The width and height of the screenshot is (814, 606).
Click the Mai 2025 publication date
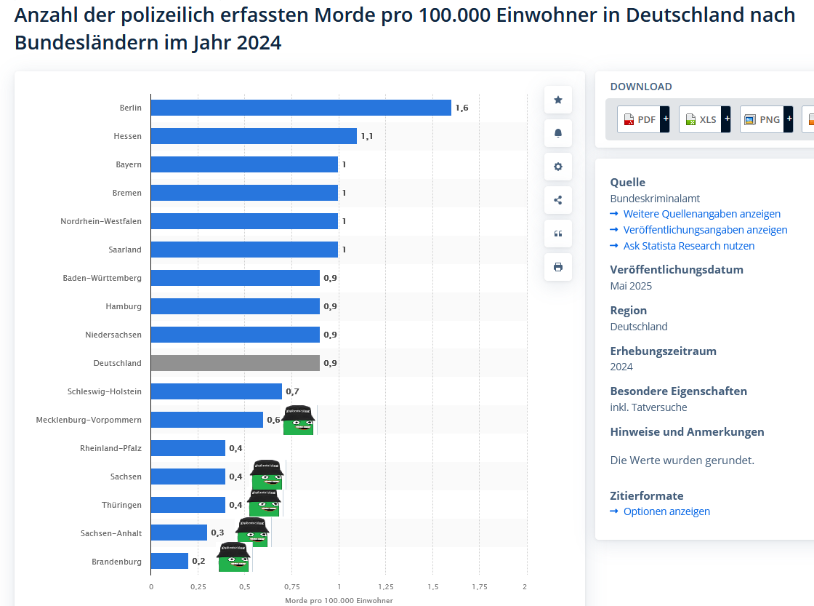point(631,286)
